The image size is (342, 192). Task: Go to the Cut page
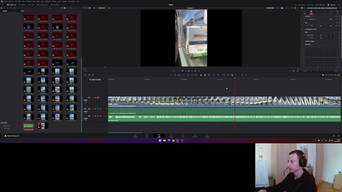[x=147, y=136]
